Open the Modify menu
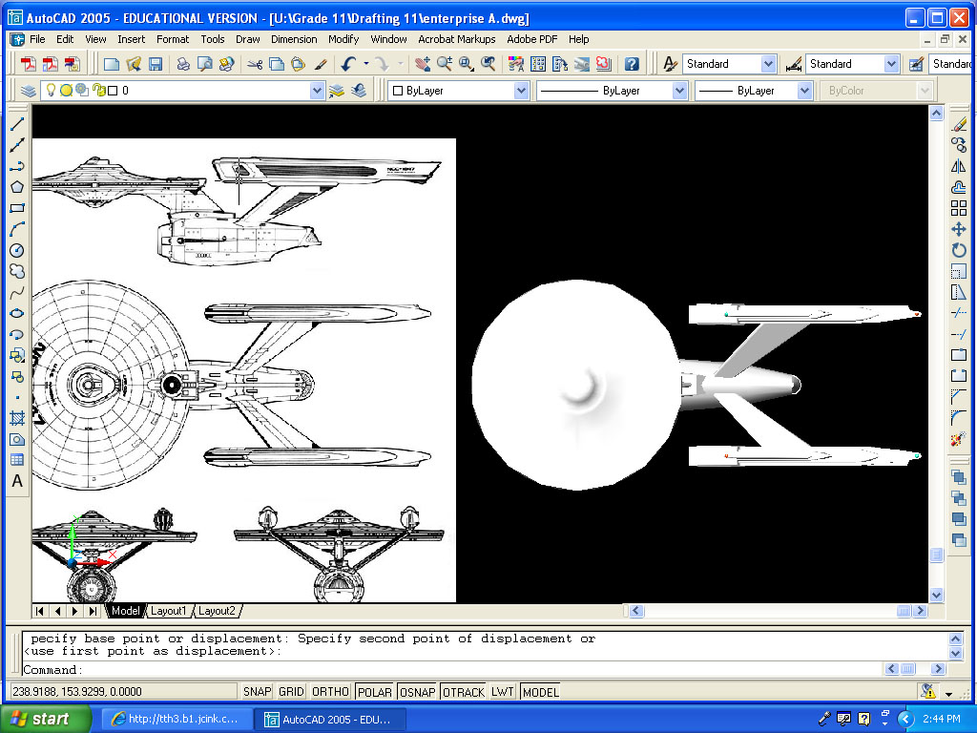977x733 pixels. coord(343,39)
